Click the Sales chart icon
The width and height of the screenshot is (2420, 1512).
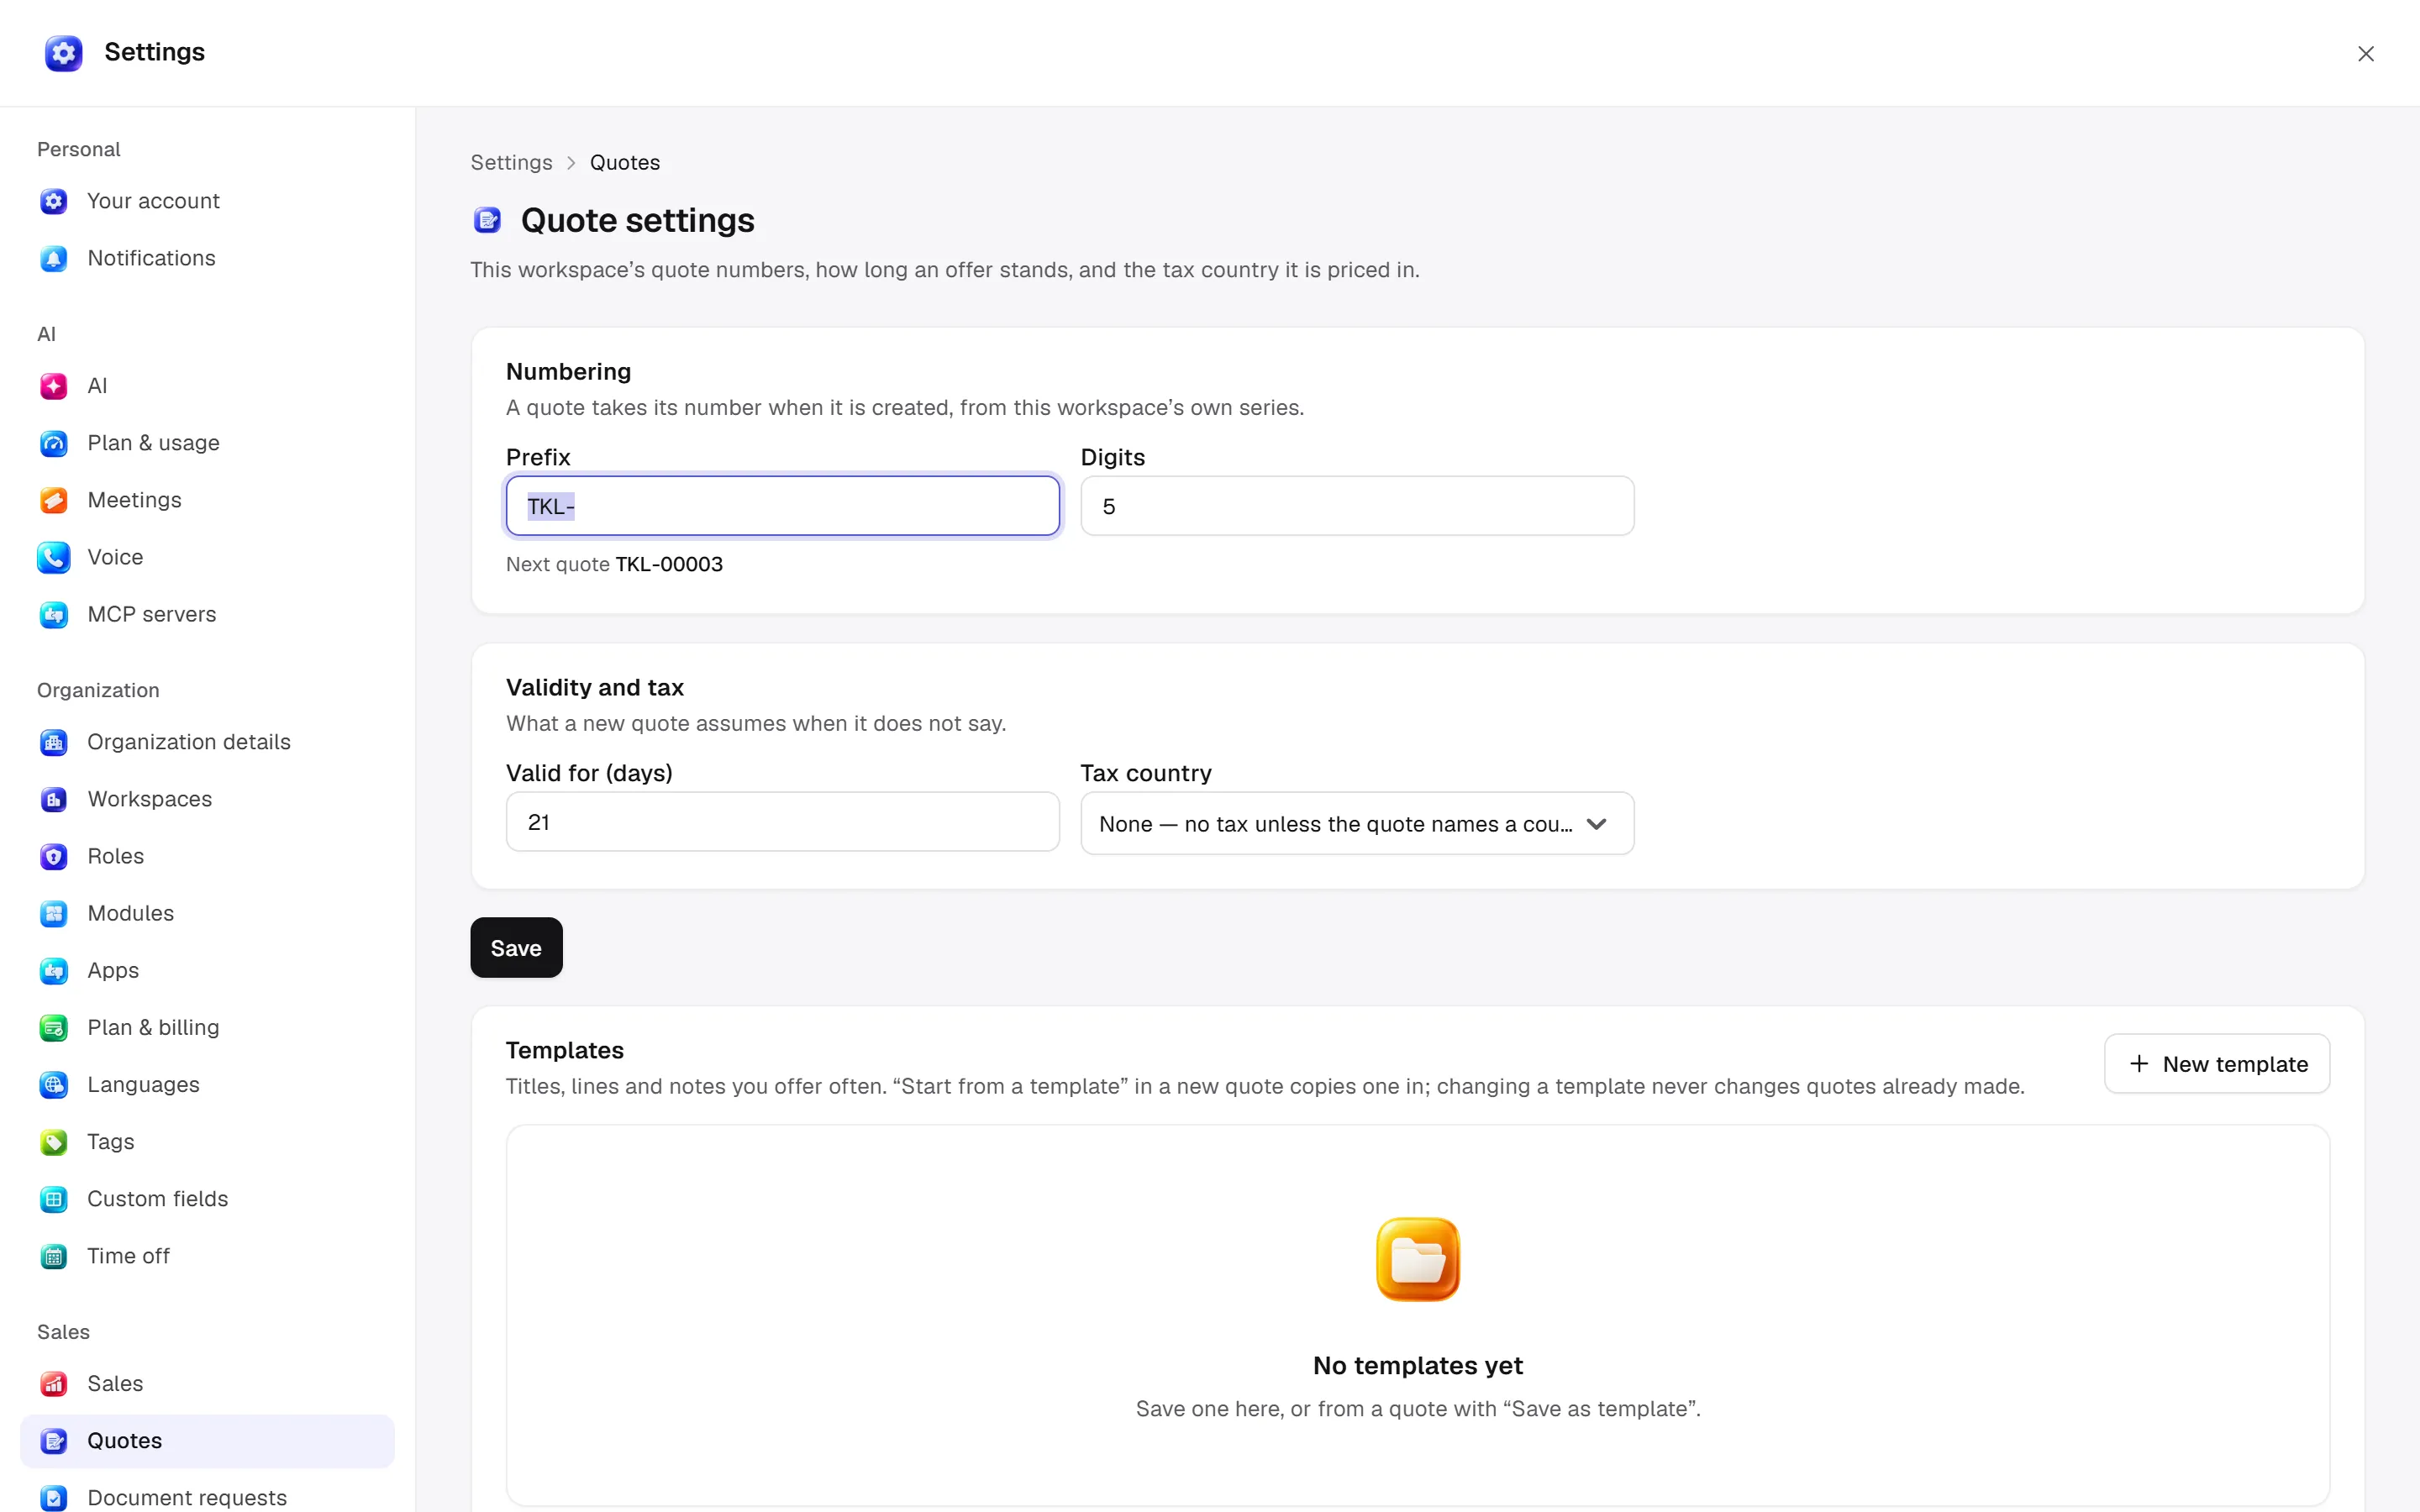click(x=54, y=1383)
